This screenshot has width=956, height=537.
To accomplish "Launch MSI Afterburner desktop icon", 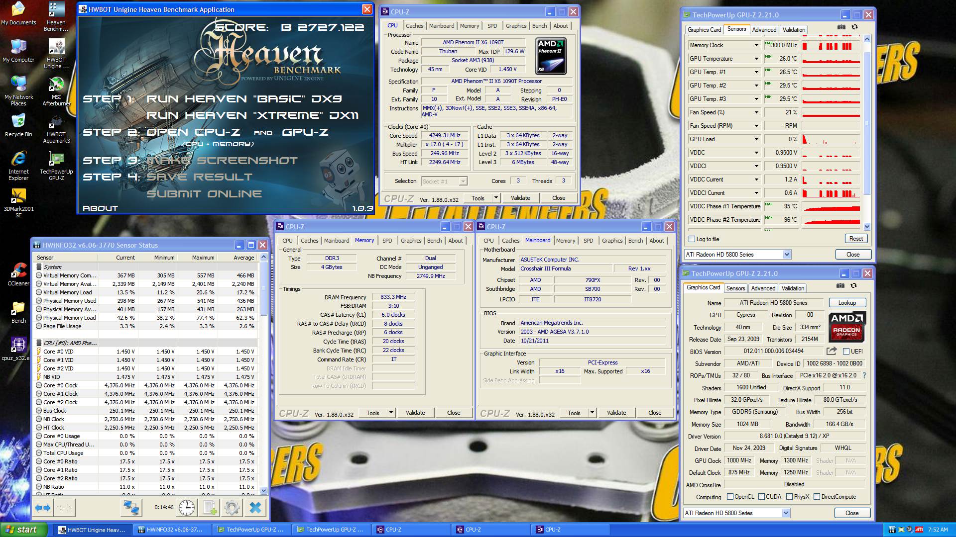I will [x=56, y=91].
